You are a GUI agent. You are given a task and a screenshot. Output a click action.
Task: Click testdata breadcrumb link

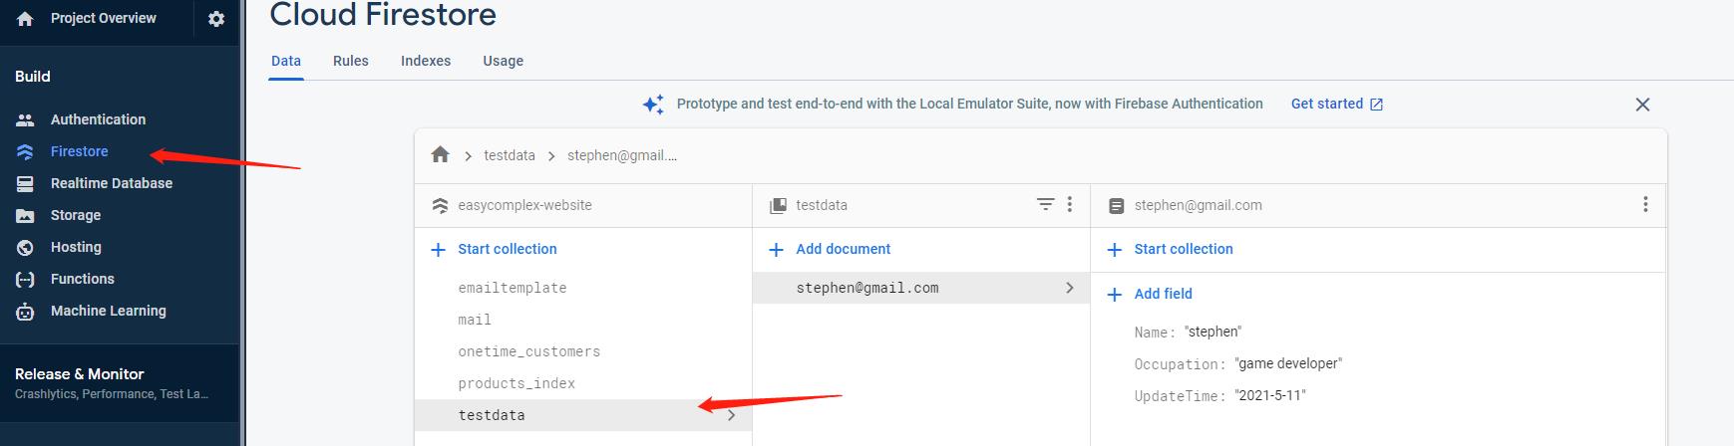pos(509,155)
